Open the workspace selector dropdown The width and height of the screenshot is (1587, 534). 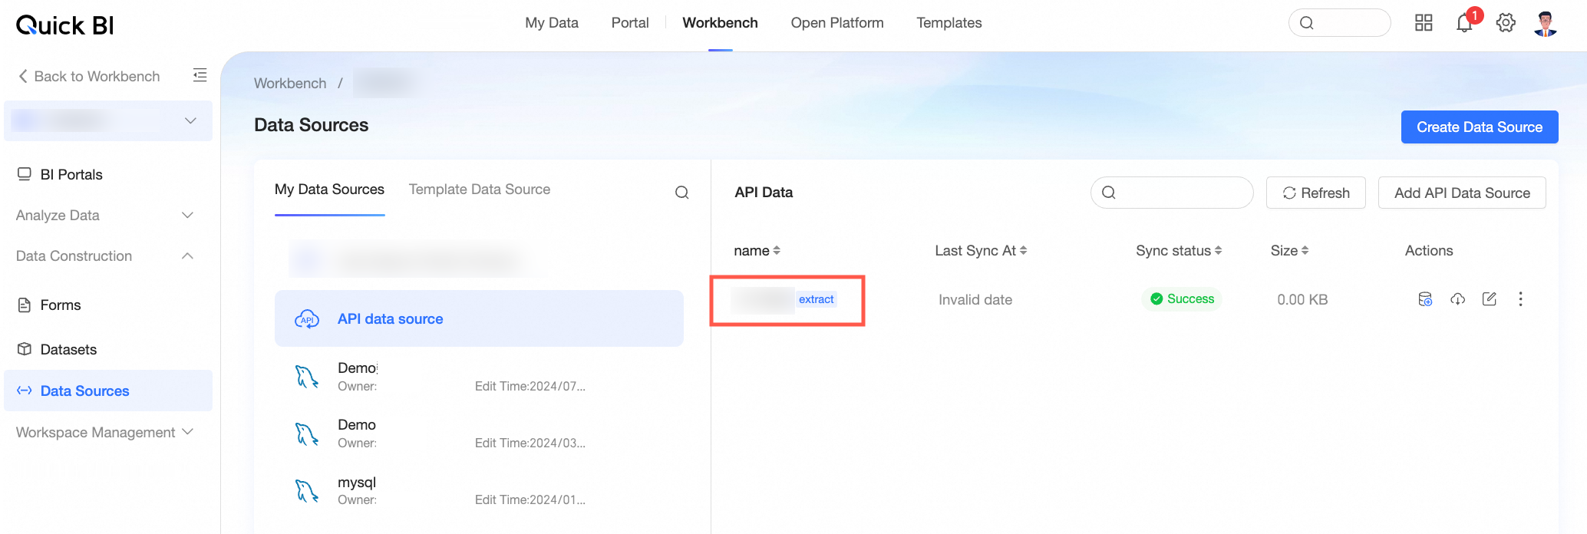108,121
